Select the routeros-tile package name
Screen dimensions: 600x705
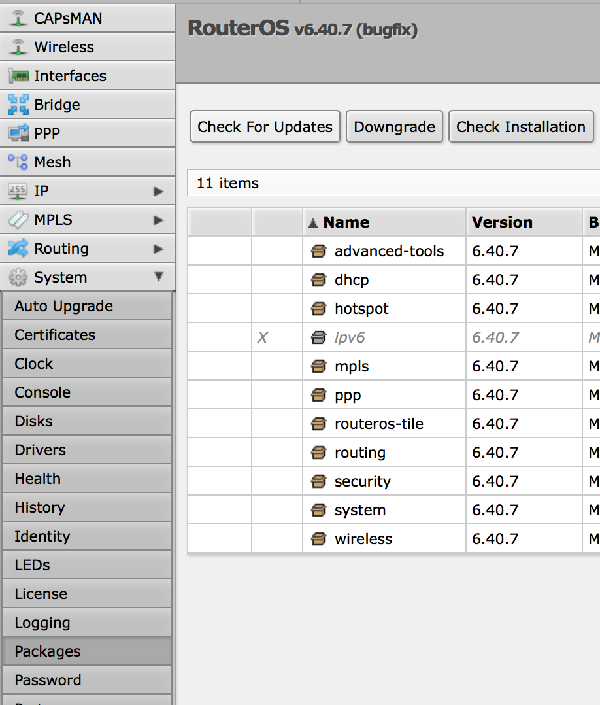pos(379,424)
